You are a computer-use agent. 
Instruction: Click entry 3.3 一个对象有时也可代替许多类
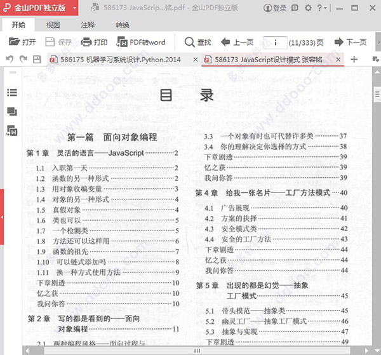276,137
